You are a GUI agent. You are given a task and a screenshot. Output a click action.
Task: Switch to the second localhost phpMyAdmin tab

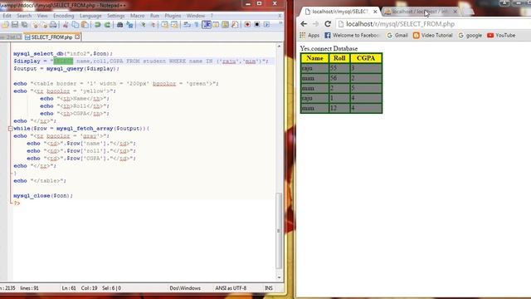pyautogui.click(x=421, y=12)
